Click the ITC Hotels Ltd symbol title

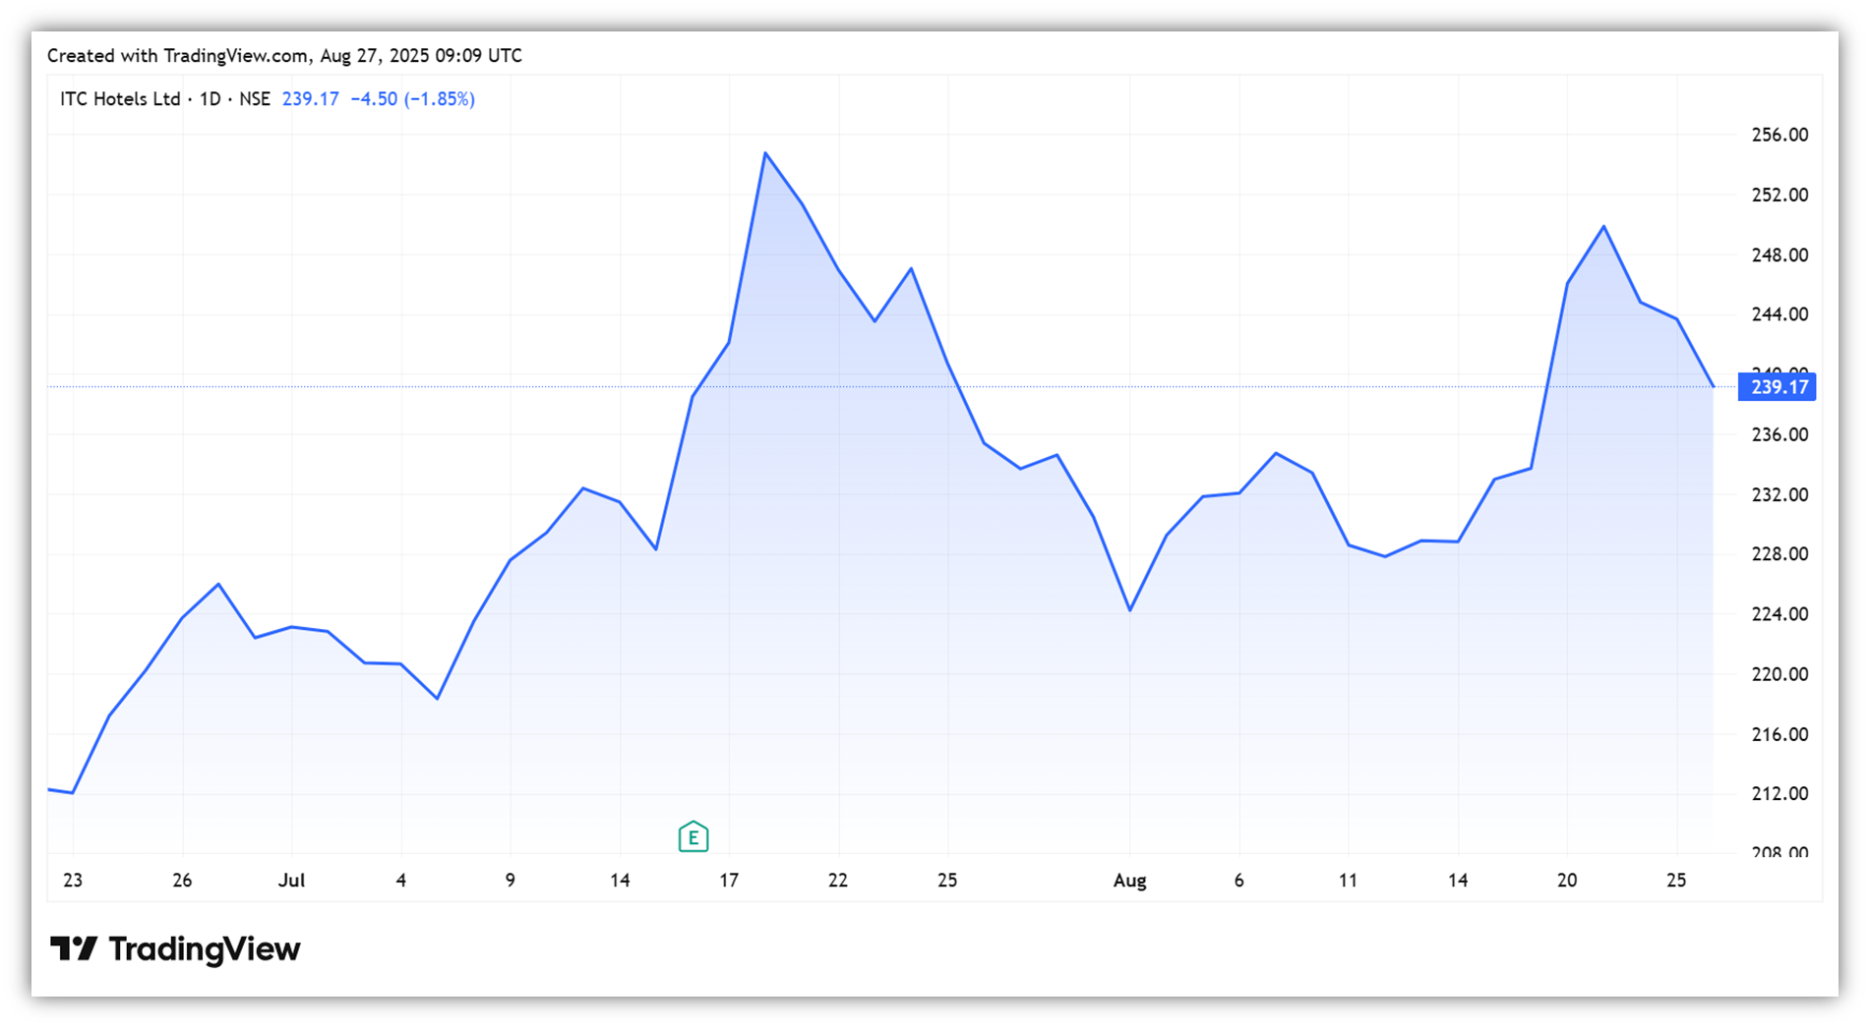coord(120,99)
